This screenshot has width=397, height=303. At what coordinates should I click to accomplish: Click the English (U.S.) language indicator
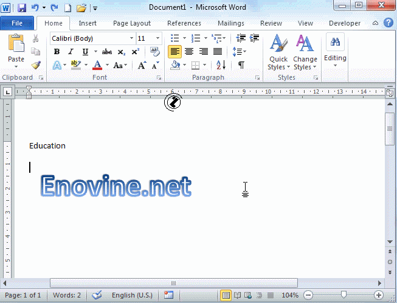132,295
